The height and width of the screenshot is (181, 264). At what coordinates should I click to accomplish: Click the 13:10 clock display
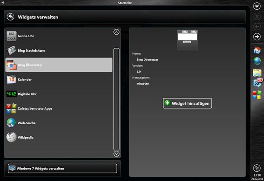(257, 175)
